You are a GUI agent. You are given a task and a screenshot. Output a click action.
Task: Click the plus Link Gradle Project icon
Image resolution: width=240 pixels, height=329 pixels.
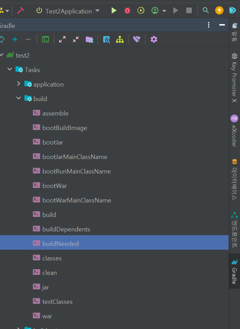pos(15,39)
